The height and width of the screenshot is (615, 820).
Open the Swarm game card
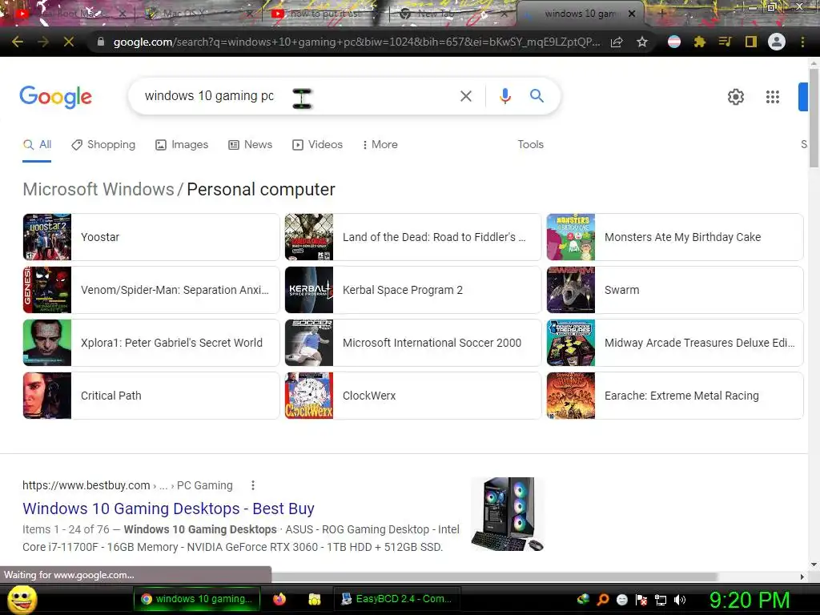pyautogui.click(x=675, y=290)
